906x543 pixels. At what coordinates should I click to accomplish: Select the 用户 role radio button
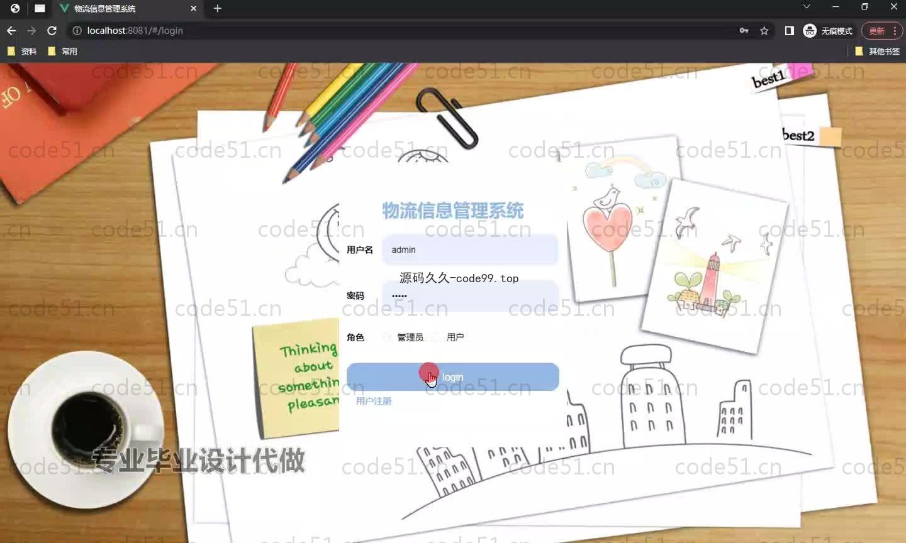click(x=436, y=337)
